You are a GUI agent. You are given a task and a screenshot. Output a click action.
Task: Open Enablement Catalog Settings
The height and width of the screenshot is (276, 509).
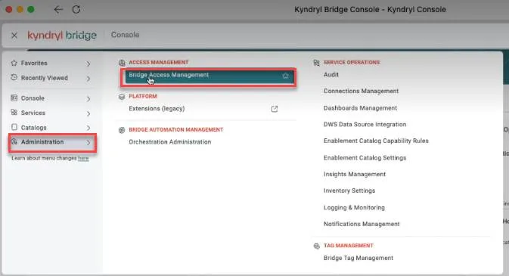365,158
